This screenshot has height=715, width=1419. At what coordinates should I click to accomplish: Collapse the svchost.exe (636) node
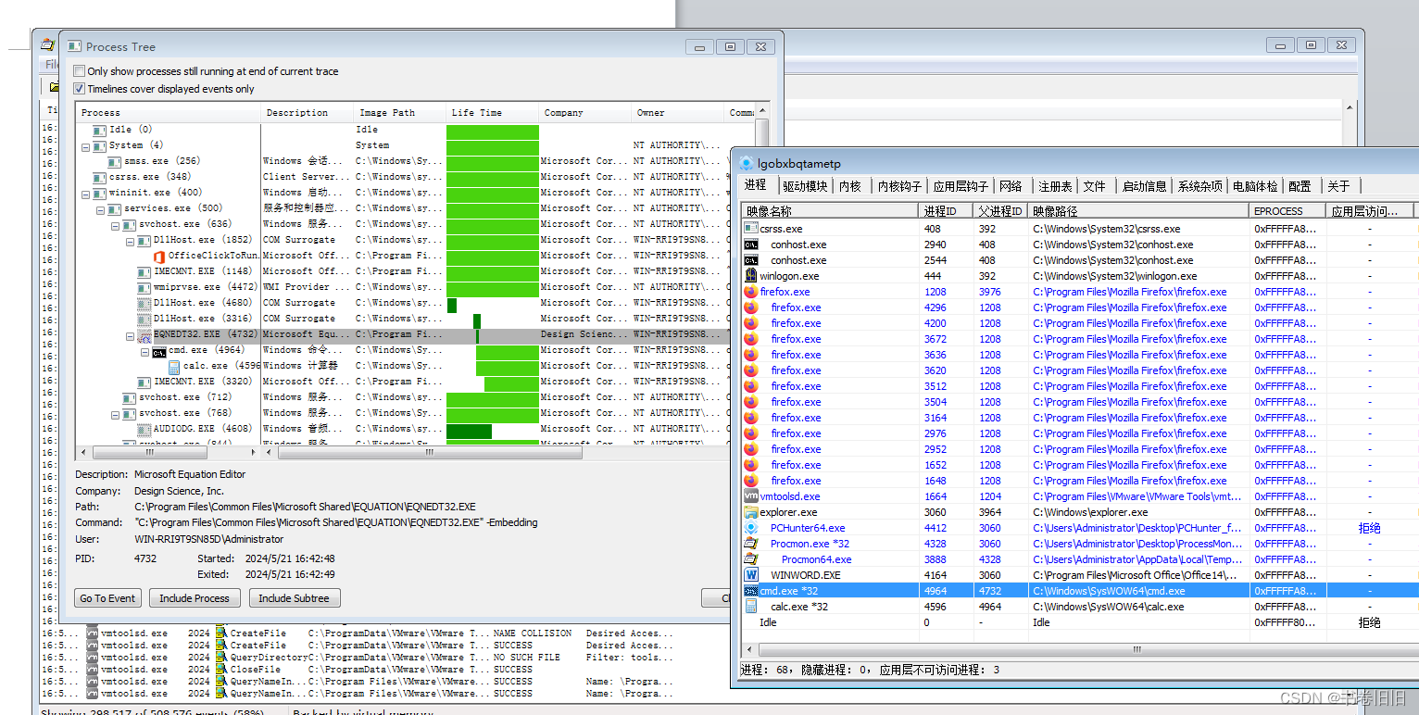tap(116, 224)
